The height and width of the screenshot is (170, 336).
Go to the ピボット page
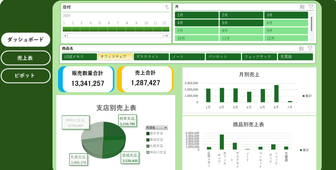[x=26, y=76]
